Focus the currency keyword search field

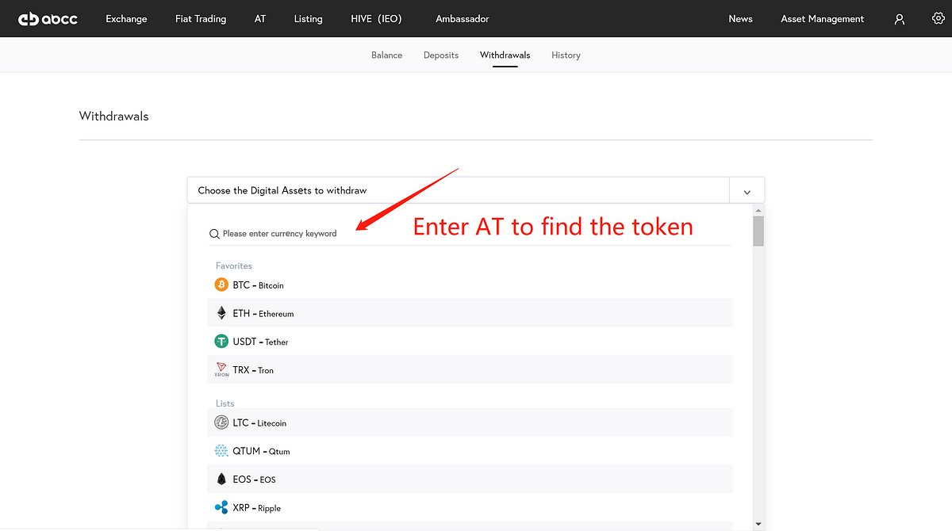click(470, 234)
